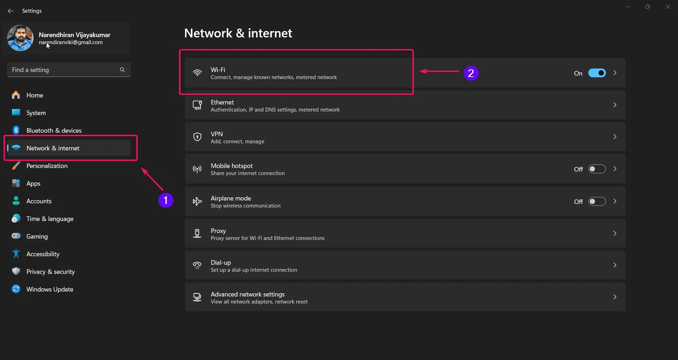This screenshot has height=360, width=678.
Task: Click the VPN shield icon
Action: coord(197,137)
